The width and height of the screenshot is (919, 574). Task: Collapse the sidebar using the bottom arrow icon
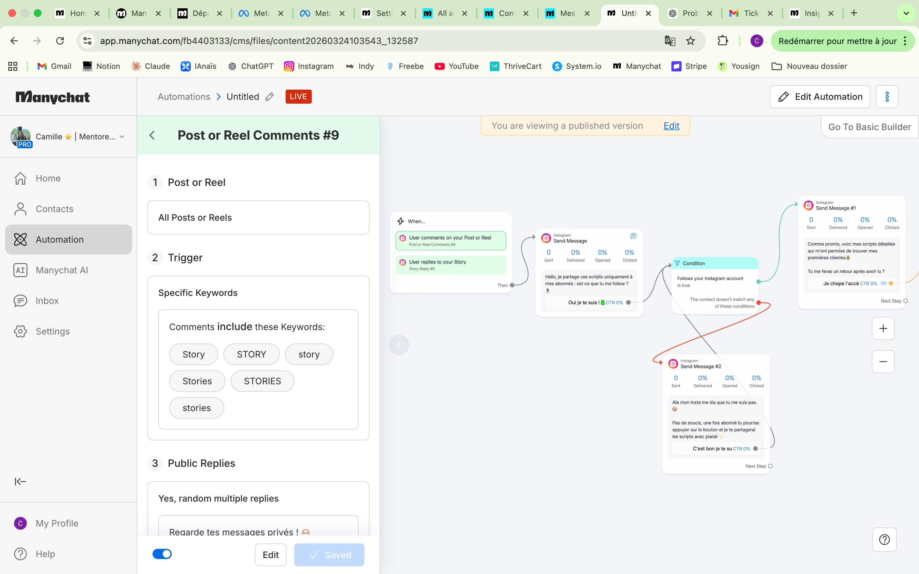click(20, 482)
